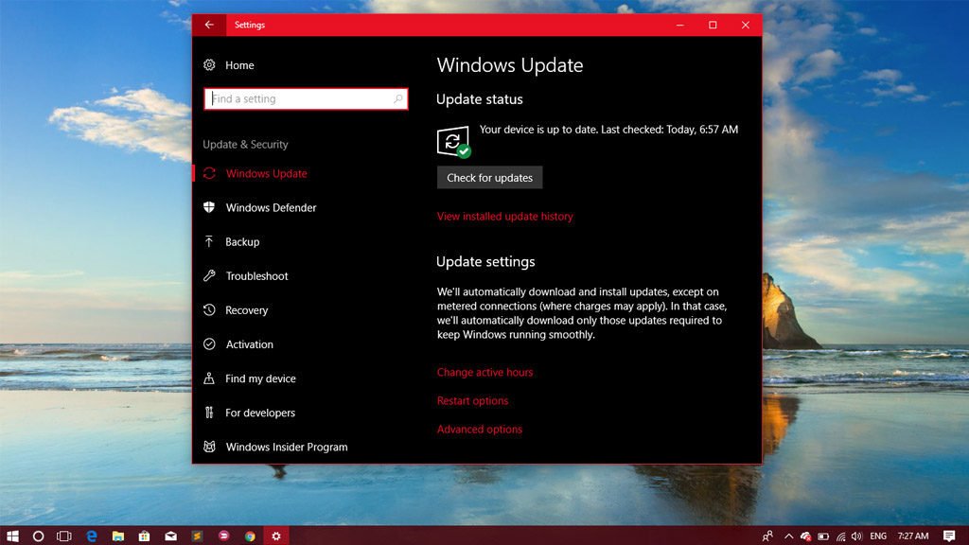Click the "Settings" title in the window bar
Image resolution: width=969 pixels, height=545 pixels.
coord(250,25)
